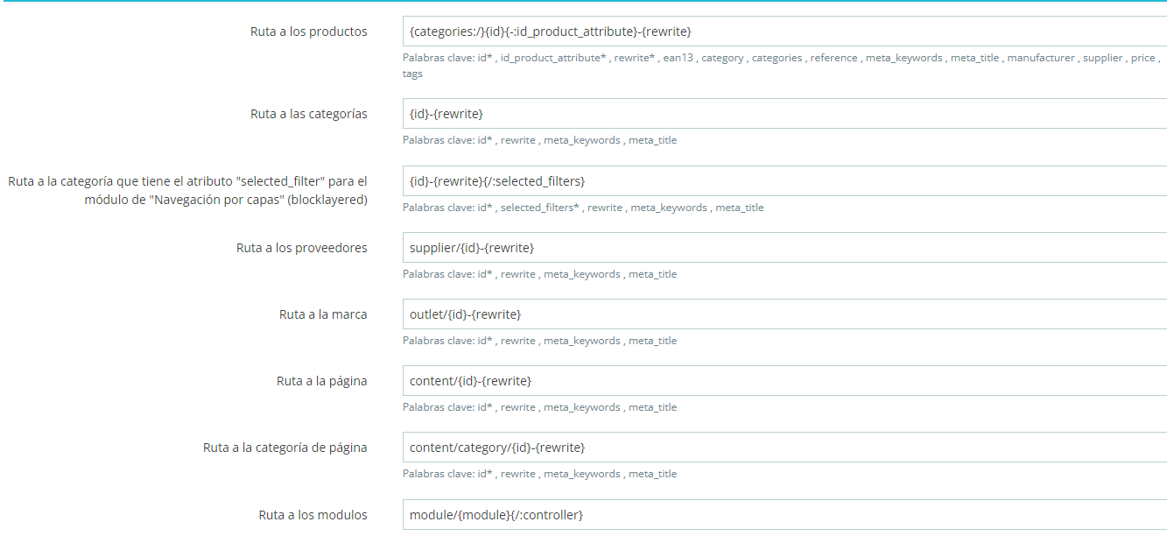Focus the 'Ruta a las categorías' input field
The image size is (1167, 536).
784,114
